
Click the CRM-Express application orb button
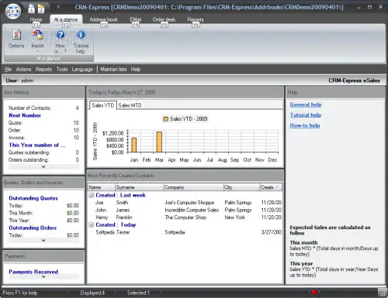(x=13, y=11)
